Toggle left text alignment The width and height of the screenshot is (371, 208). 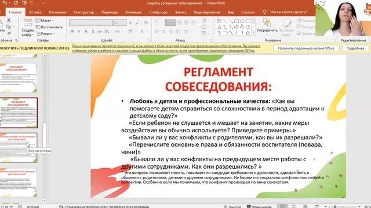[157, 31]
